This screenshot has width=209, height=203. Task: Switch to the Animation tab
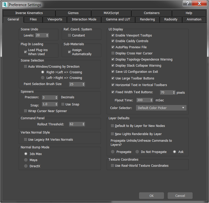click(x=194, y=19)
